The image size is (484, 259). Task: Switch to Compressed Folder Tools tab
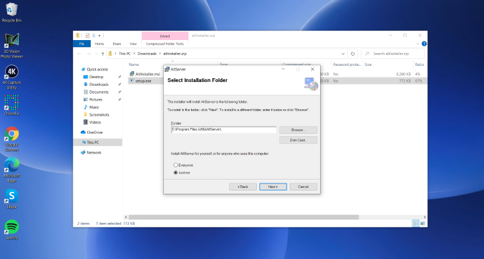[165, 44]
